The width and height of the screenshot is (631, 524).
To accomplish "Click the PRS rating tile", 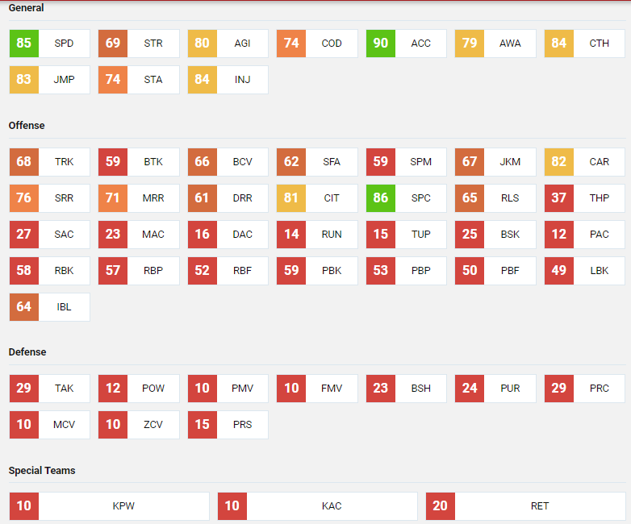I will pyautogui.click(x=228, y=425).
